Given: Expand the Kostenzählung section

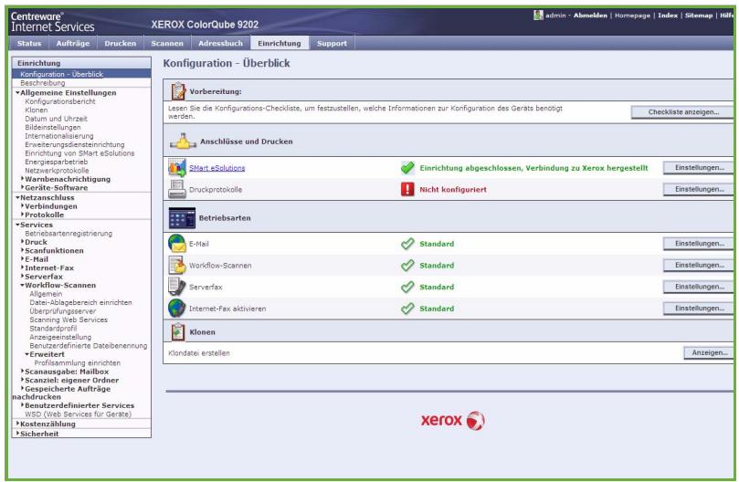Looking at the screenshot, I should click(x=17, y=423).
